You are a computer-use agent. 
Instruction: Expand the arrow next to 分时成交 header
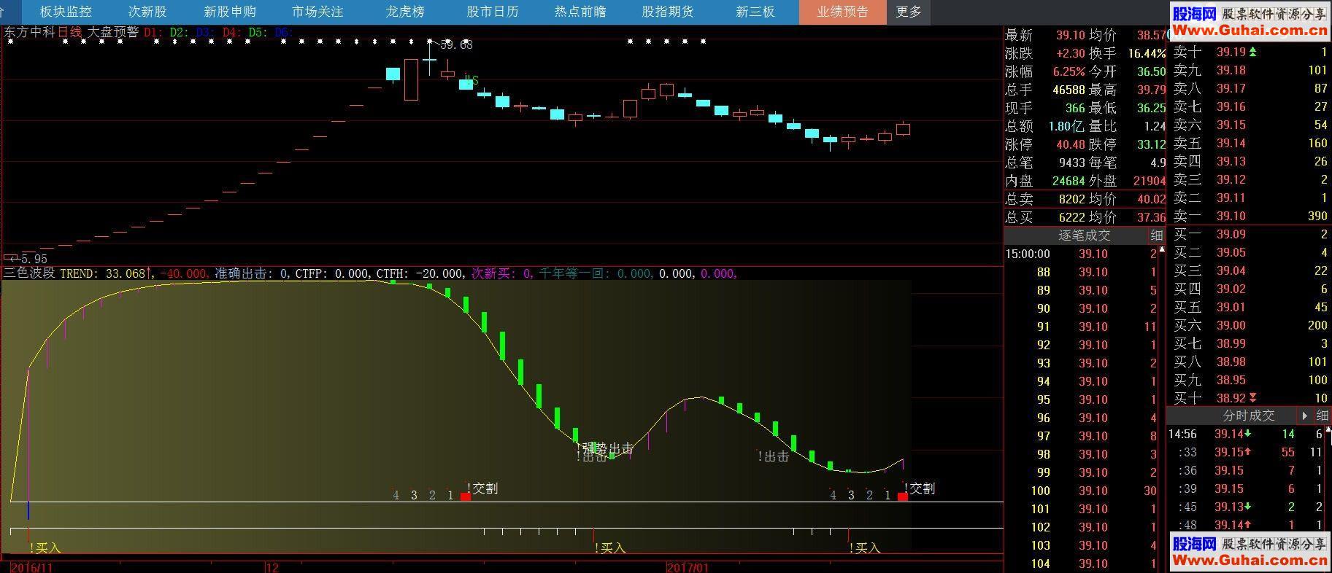click(x=1304, y=416)
